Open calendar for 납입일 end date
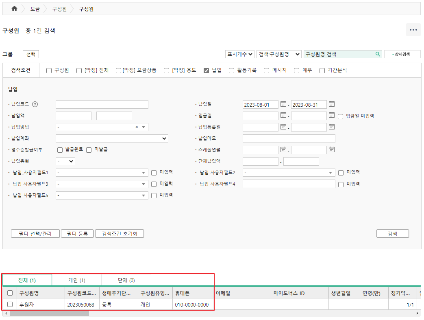The image size is (424, 320). [x=332, y=104]
